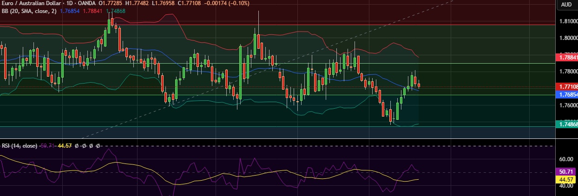
Task: Click the purple 50.71 RSI tag on the axis
Action: [x=566, y=171]
